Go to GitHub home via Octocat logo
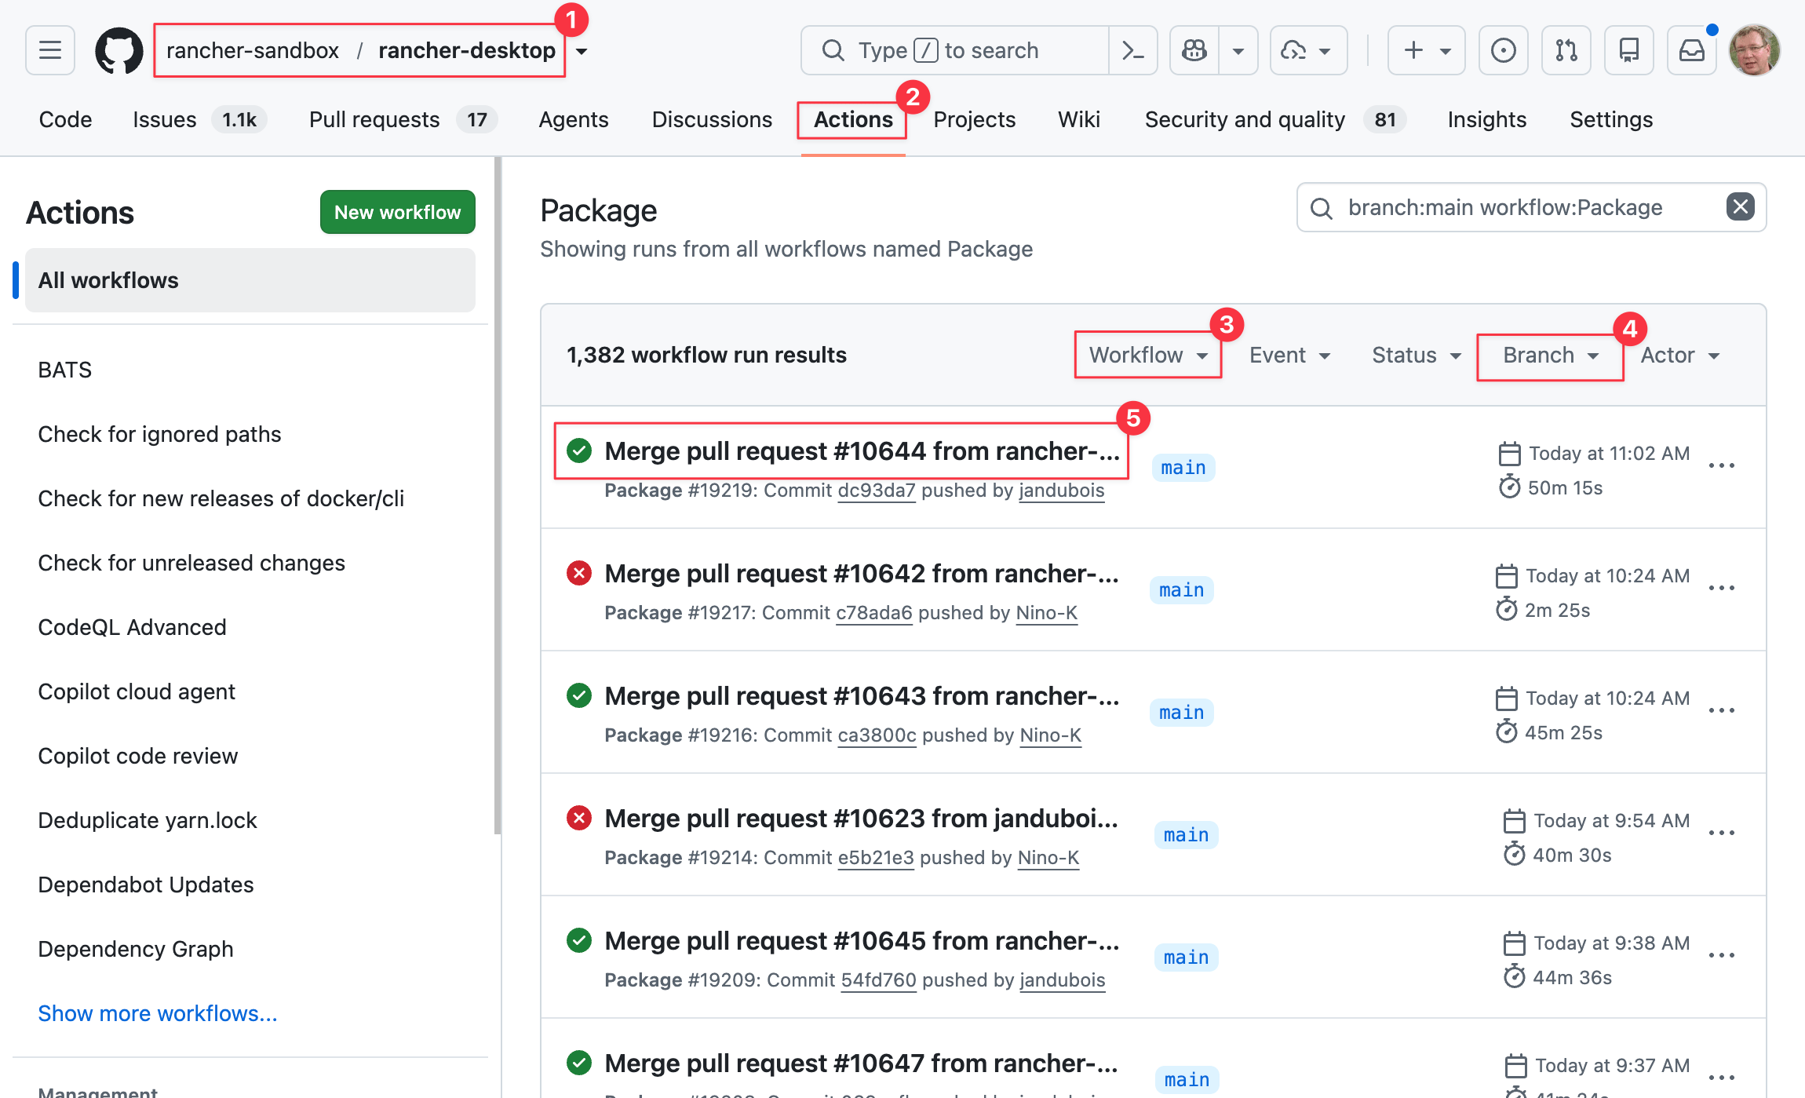The image size is (1805, 1098). point(119,51)
